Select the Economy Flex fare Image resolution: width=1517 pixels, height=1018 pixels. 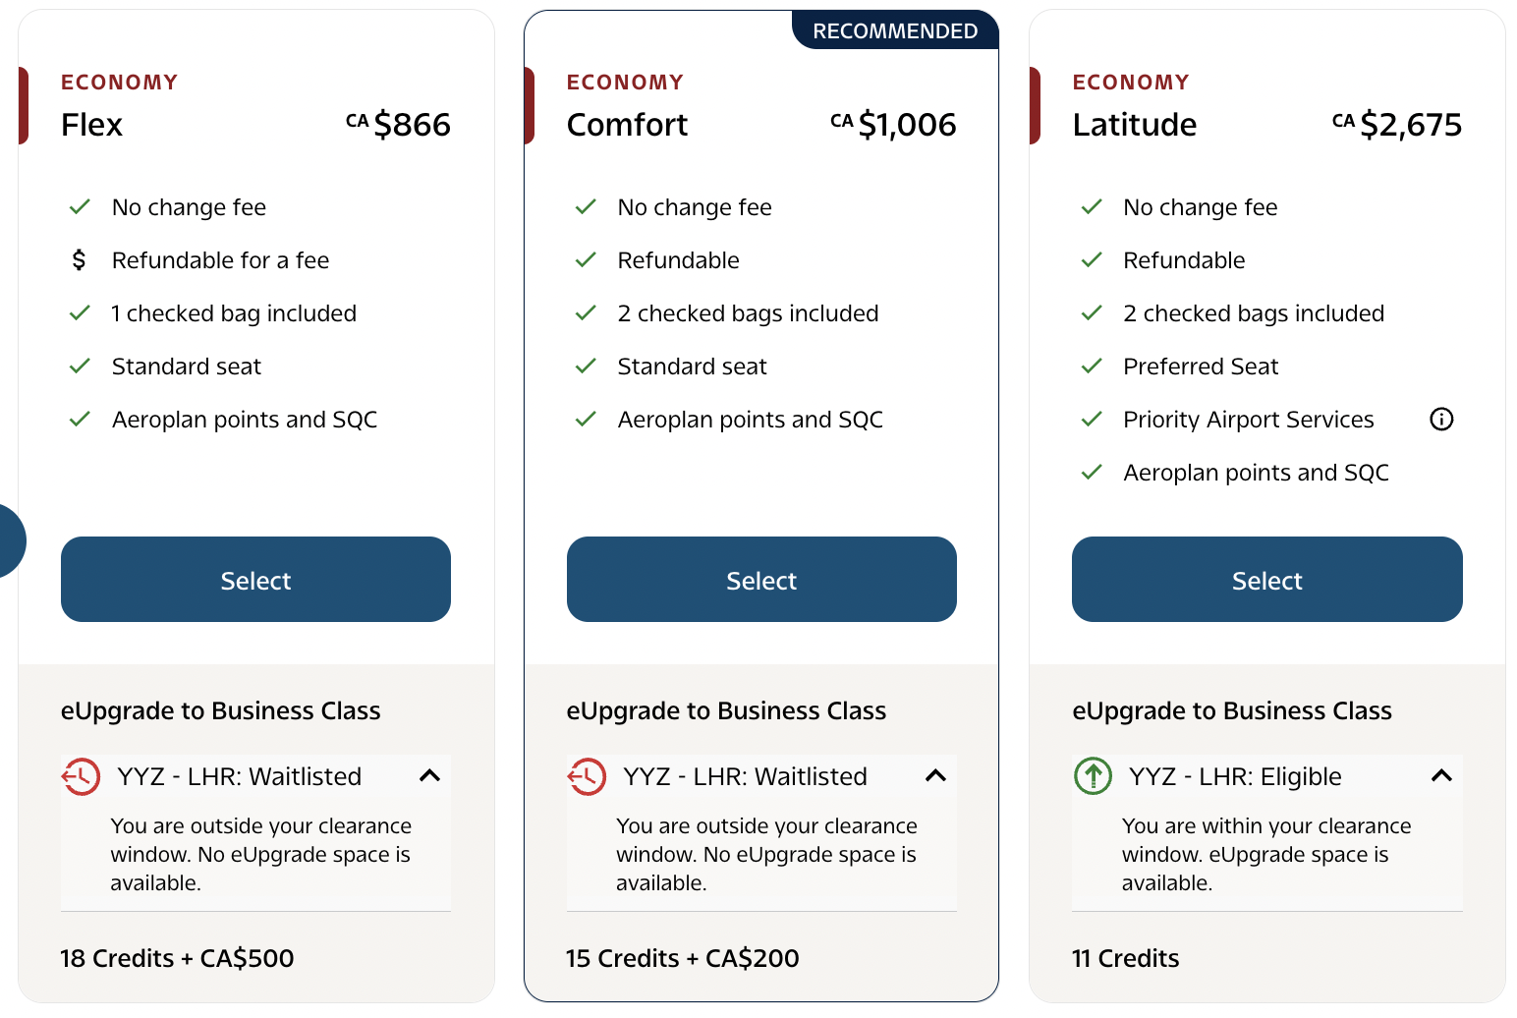coord(255,580)
